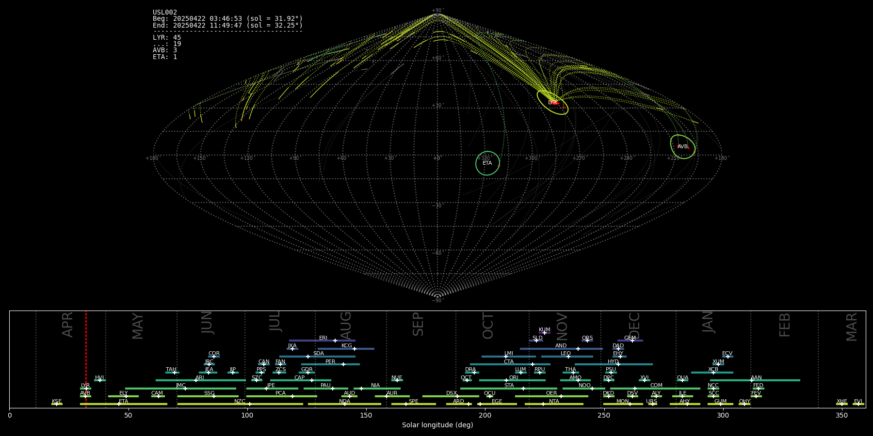Click the peak marker on the DRA bar

[474, 373]
